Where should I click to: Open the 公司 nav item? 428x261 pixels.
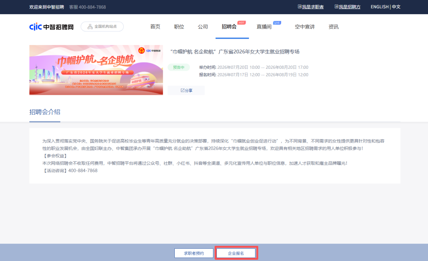pos(203,27)
